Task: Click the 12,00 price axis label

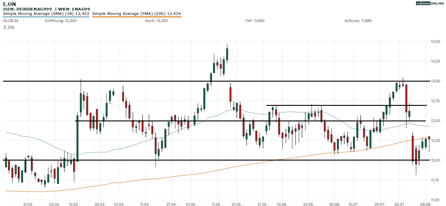Action: pos(435,160)
